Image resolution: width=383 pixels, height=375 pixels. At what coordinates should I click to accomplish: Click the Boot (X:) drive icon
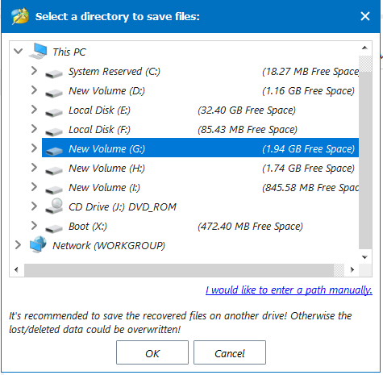54,228
